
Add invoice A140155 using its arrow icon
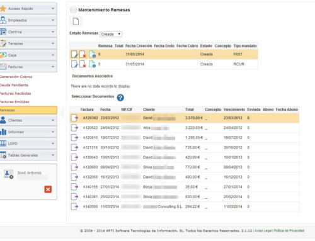[74, 187]
